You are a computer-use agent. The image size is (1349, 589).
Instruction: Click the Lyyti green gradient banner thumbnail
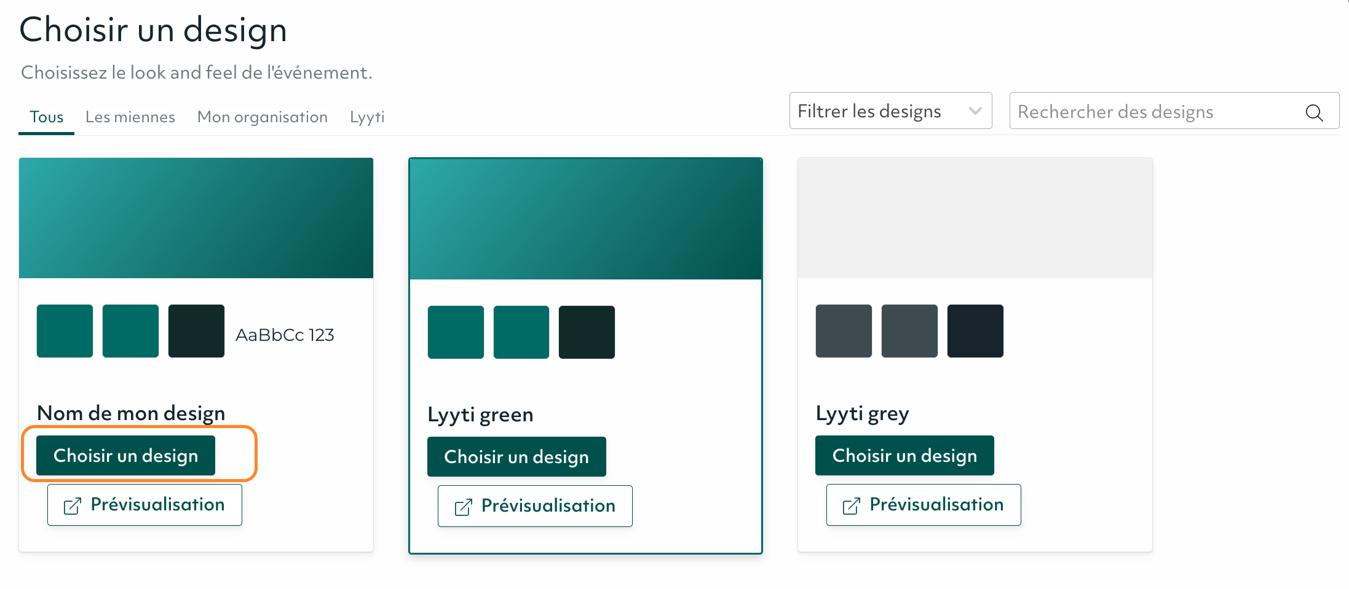[585, 219]
